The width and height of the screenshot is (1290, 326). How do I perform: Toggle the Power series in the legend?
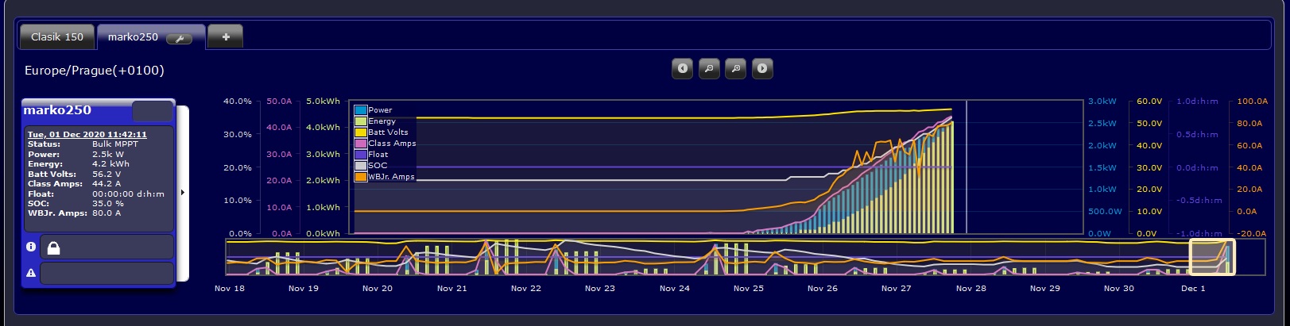[x=379, y=110]
